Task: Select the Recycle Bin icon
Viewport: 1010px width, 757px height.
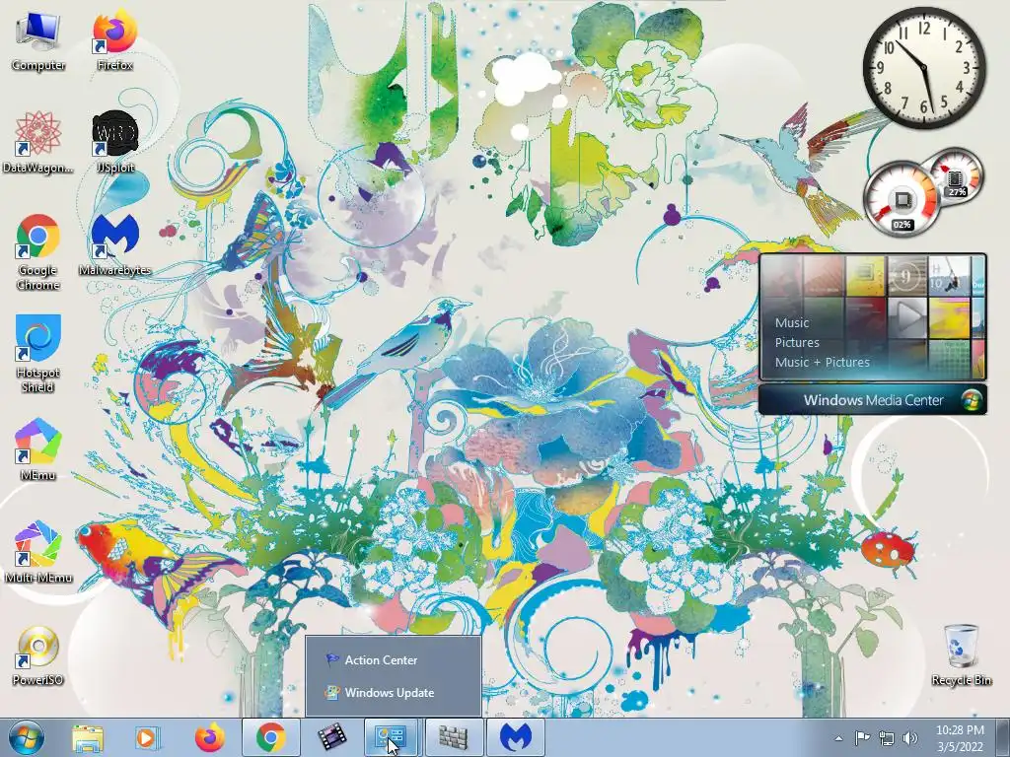Action: tap(961, 654)
